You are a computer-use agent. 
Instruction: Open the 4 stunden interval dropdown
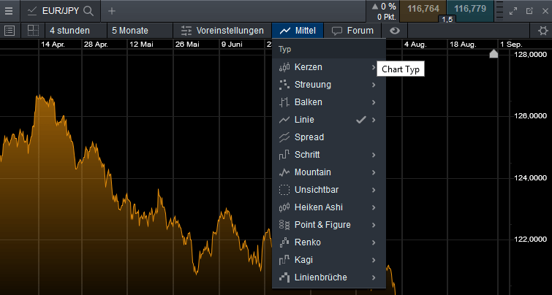(70, 31)
